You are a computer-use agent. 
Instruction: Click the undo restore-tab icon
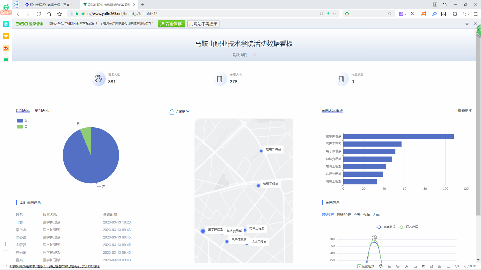tap(464, 14)
